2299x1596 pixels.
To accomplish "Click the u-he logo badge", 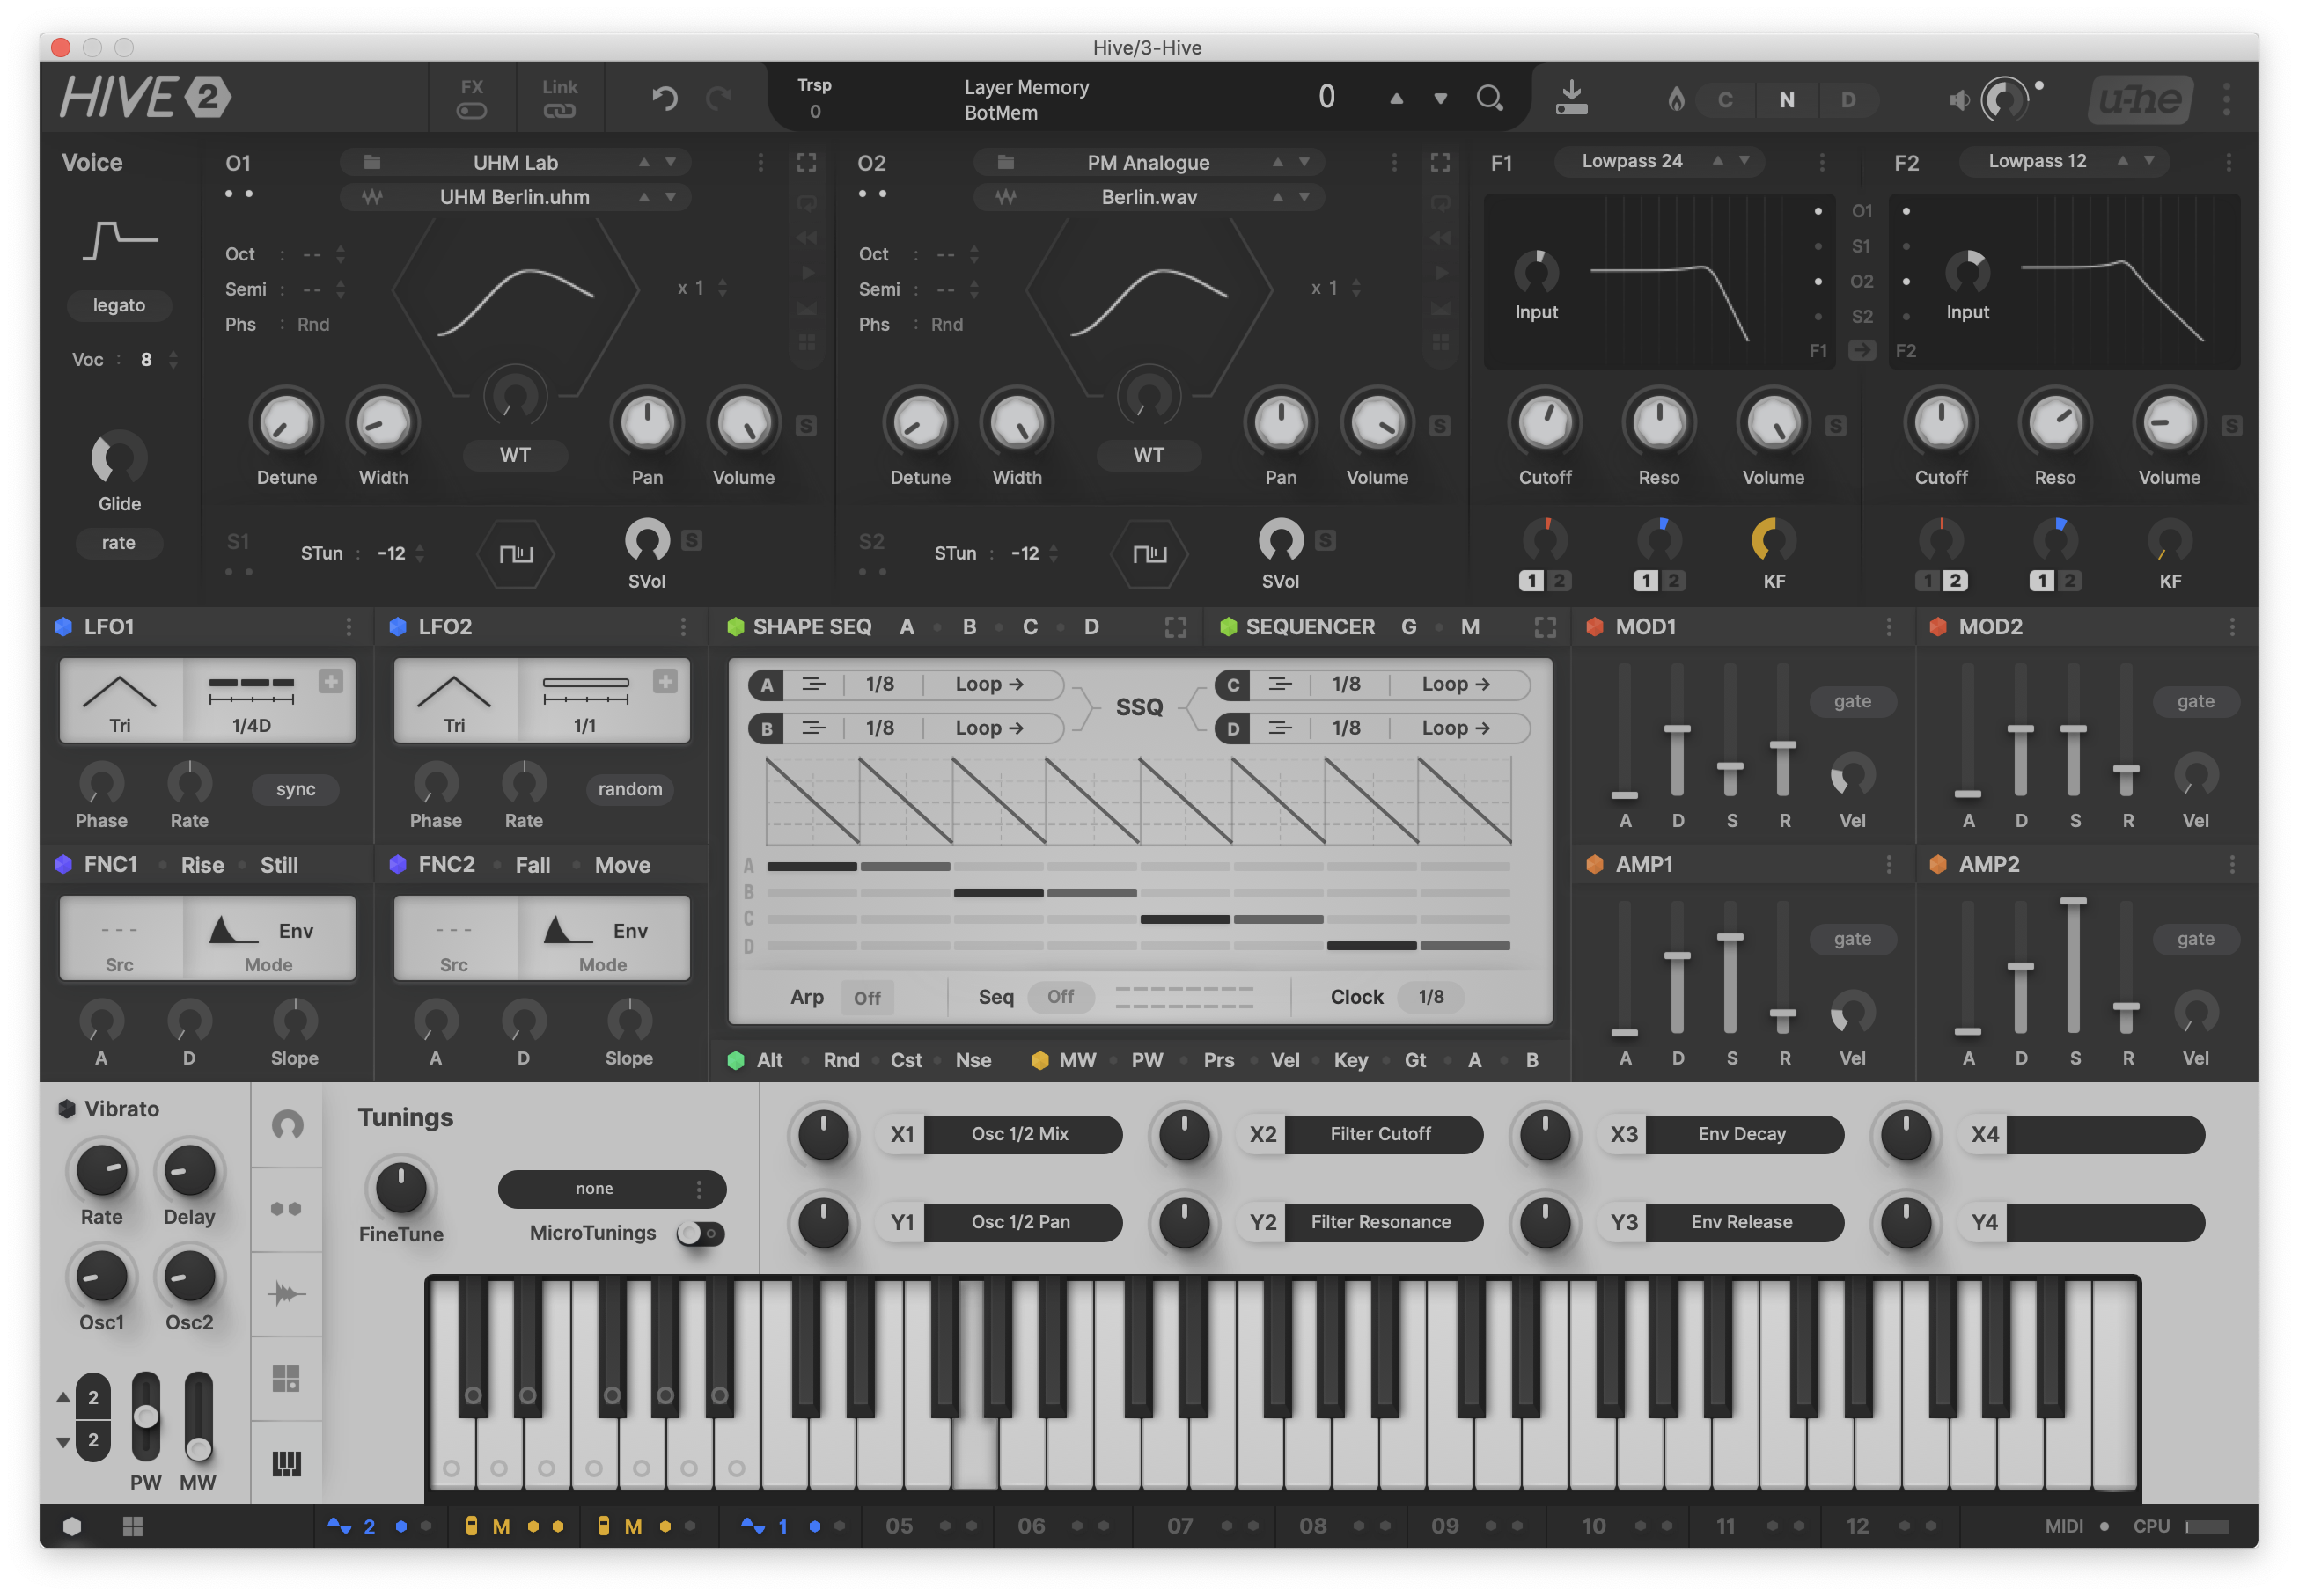I will (x=2140, y=99).
